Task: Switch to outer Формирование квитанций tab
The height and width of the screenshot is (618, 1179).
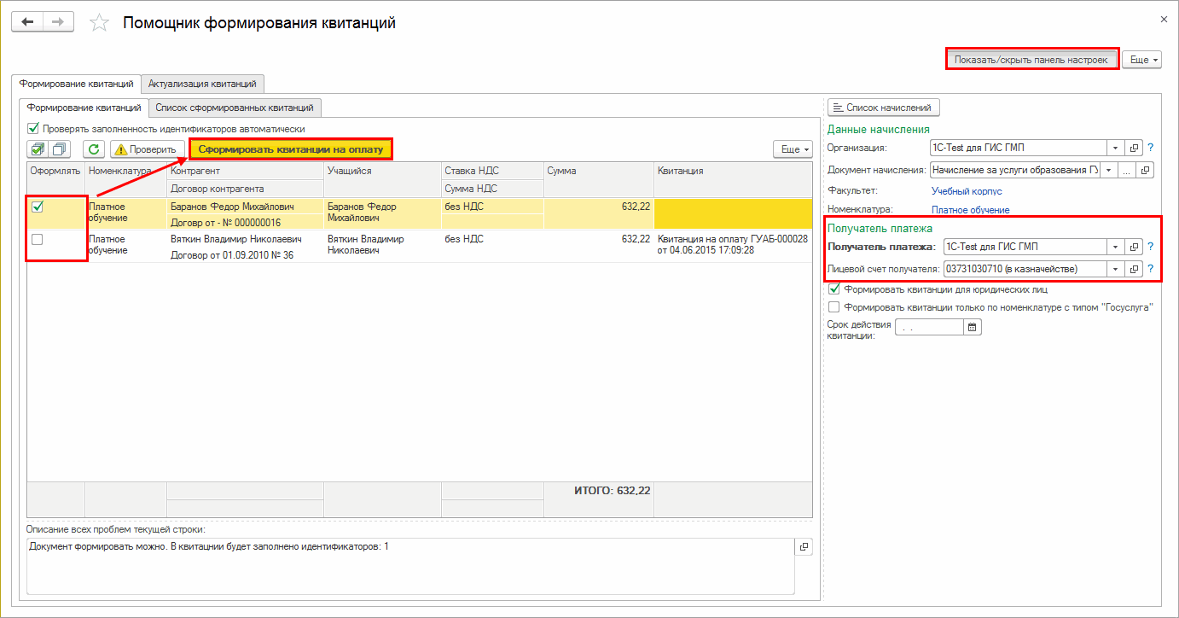Action: pos(76,84)
